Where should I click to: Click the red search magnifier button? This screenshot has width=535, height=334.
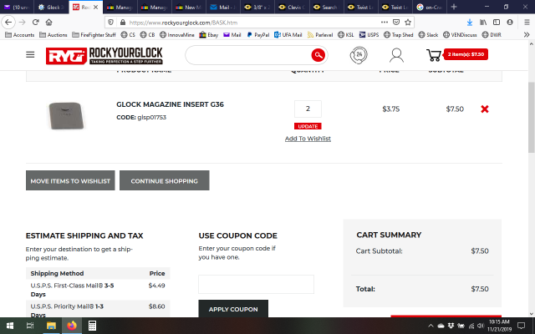(318, 55)
